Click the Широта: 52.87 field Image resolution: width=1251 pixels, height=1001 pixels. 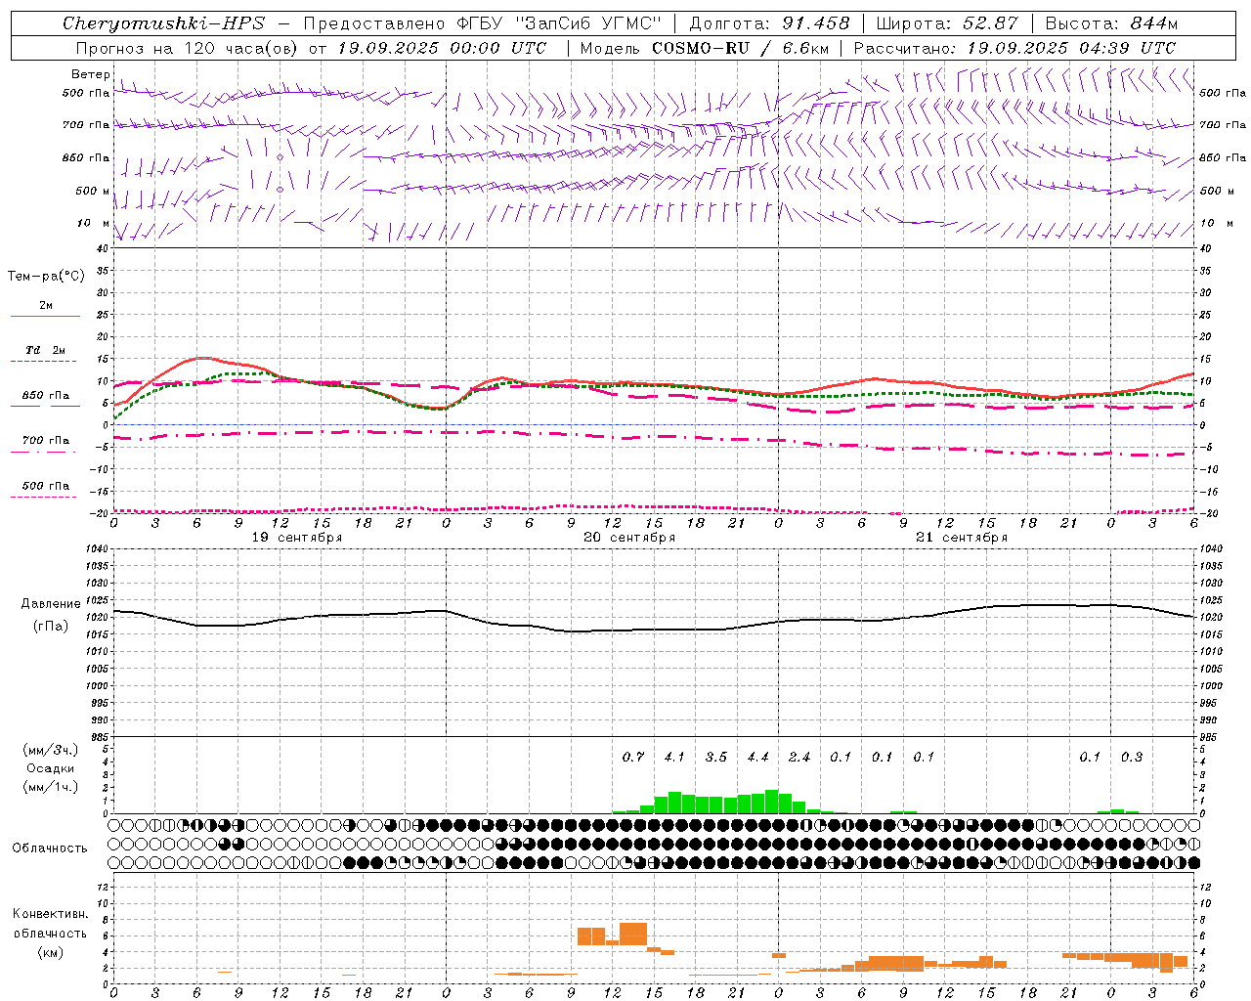946,23
